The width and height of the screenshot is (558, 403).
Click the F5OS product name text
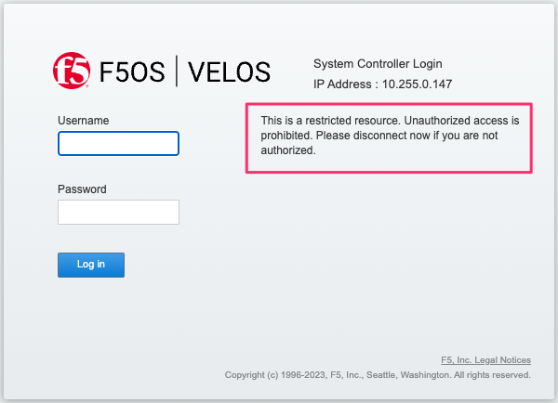pos(132,72)
